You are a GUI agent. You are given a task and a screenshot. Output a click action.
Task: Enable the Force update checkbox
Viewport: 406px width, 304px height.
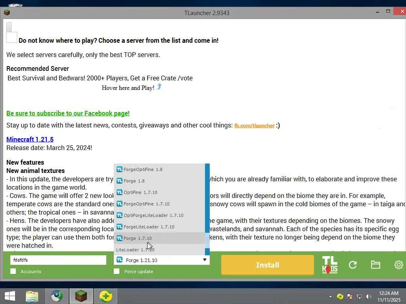point(117,271)
